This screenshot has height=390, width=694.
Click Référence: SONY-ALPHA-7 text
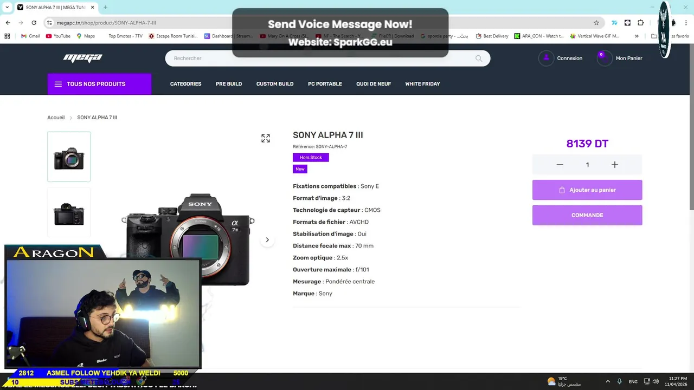320,147
